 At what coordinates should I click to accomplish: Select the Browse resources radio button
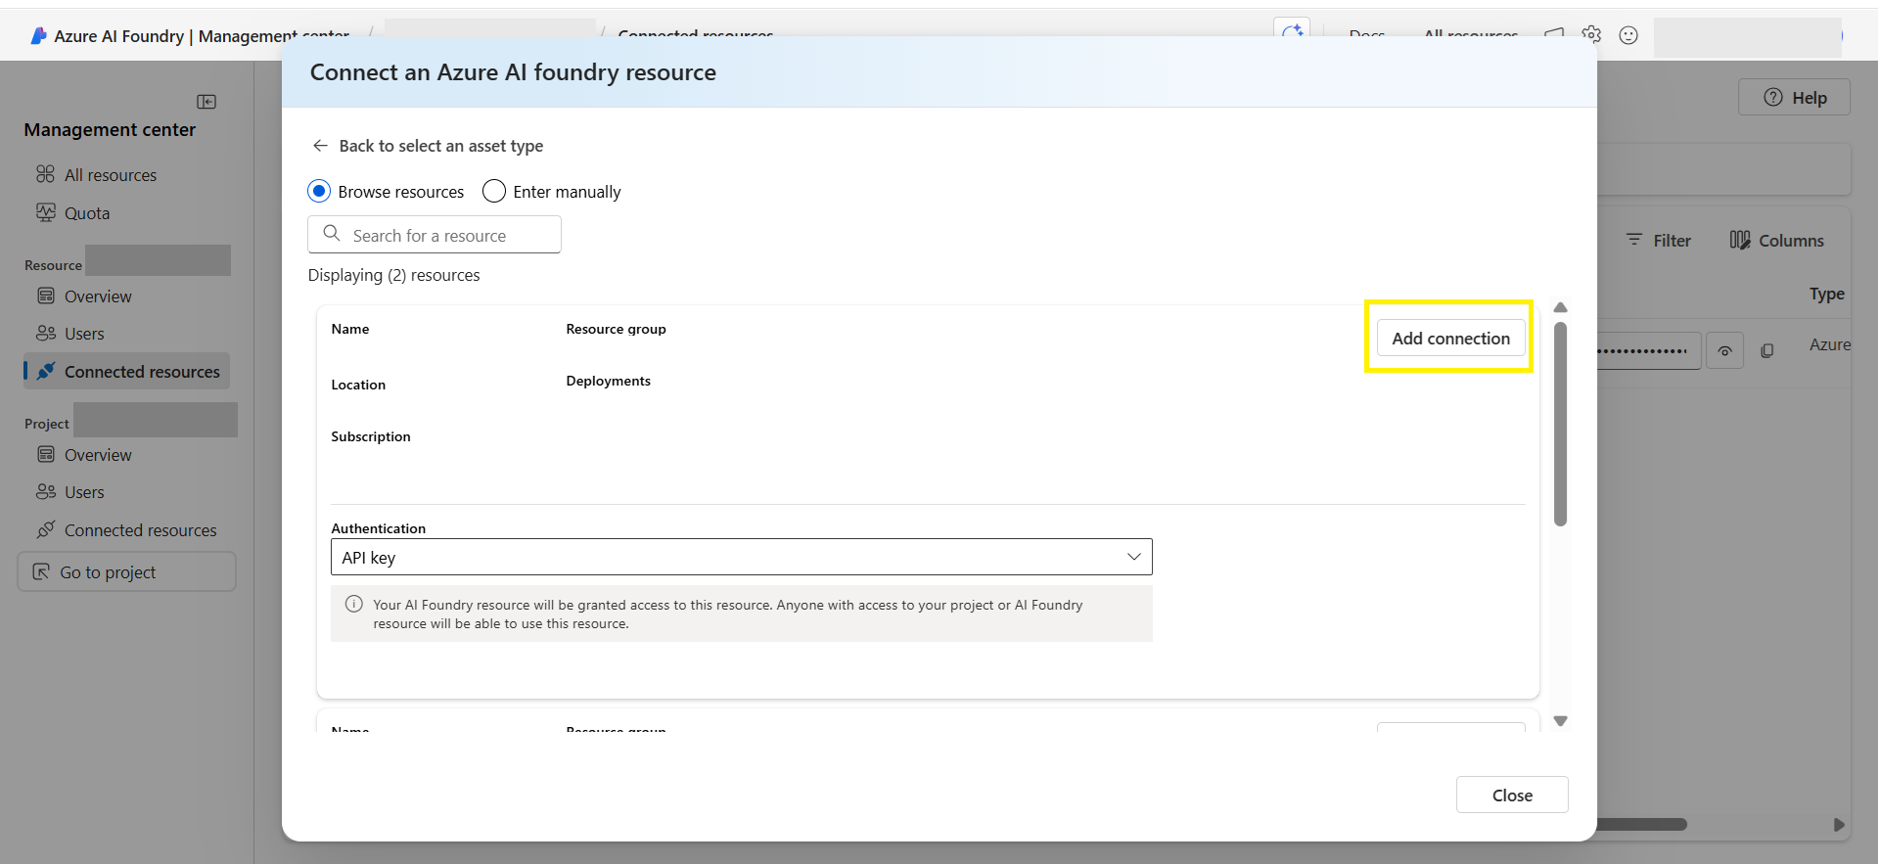click(x=319, y=191)
